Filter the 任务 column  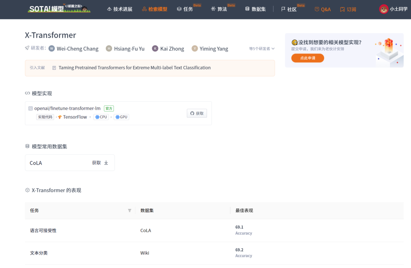(129, 210)
